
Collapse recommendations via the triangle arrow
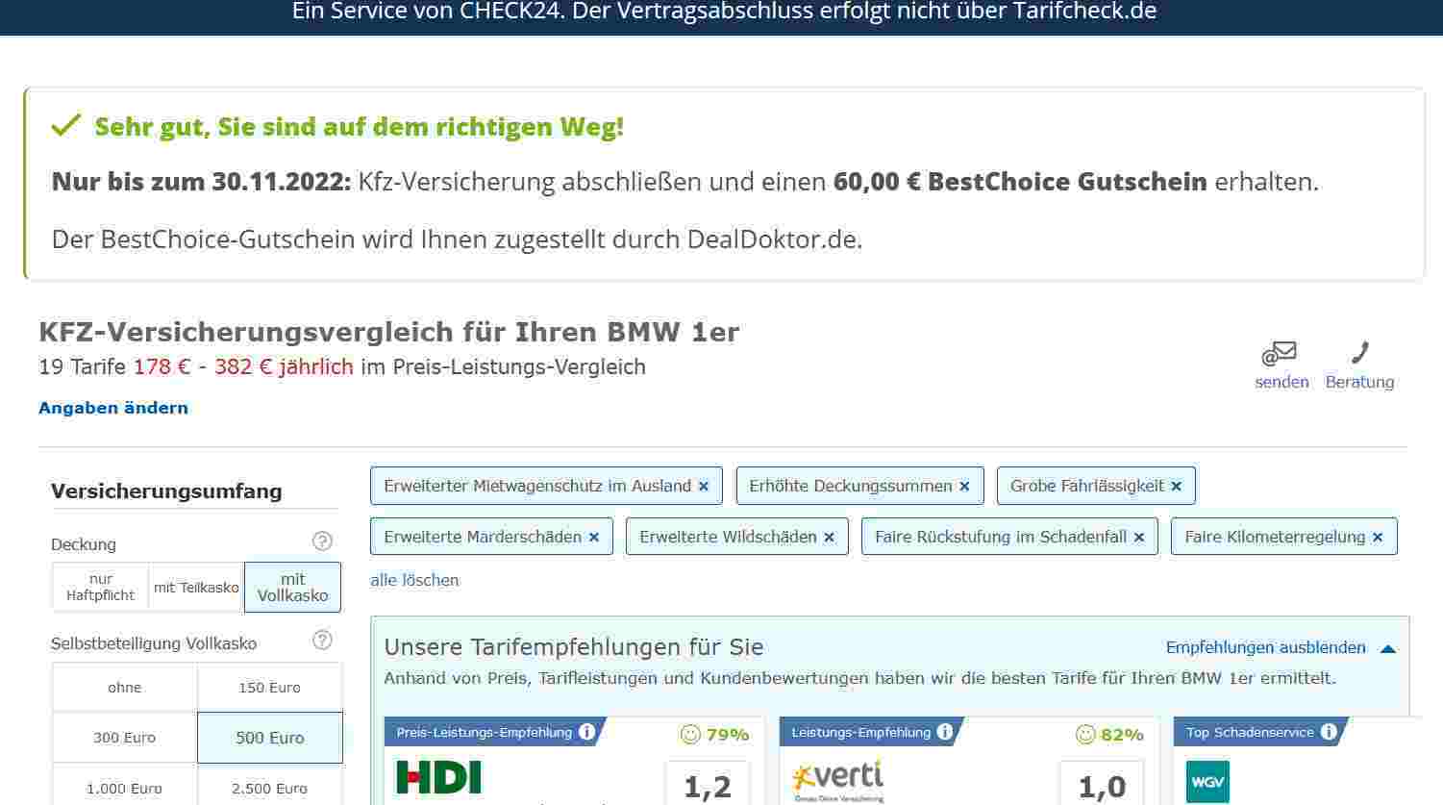(1387, 649)
